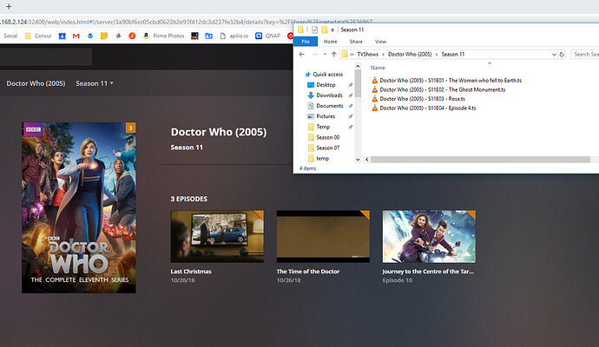599x347 pixels.
Task: Click the pin icon beside Desktop
Action: [351, 85]
